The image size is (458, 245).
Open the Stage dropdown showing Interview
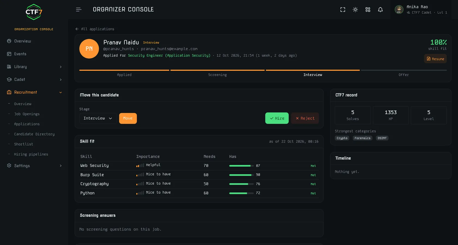tap(98, 118)
